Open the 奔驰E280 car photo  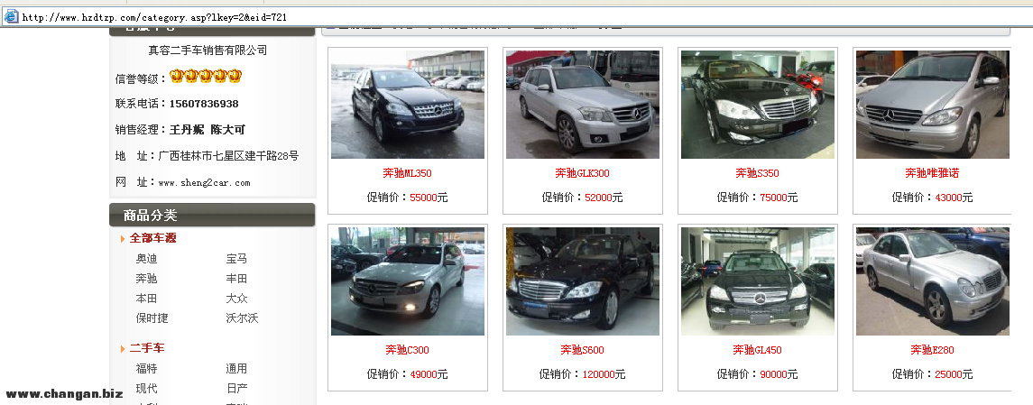(x=932, y=281)
